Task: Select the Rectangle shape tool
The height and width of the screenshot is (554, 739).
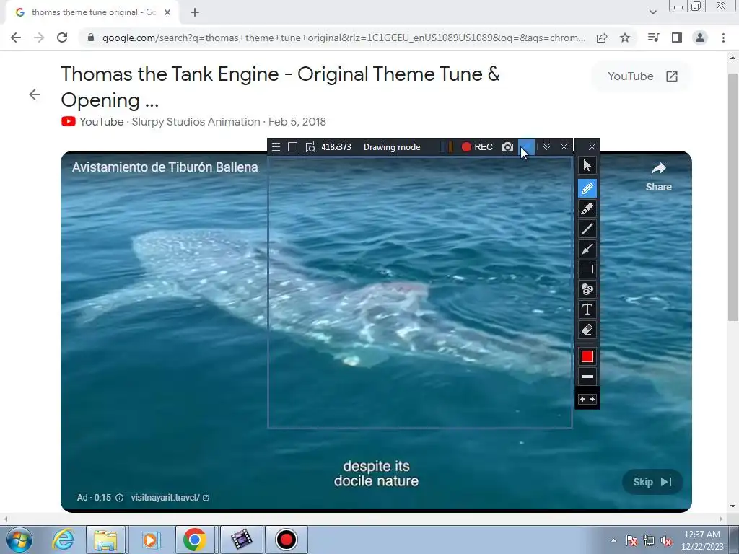Action: pos(587,270)
